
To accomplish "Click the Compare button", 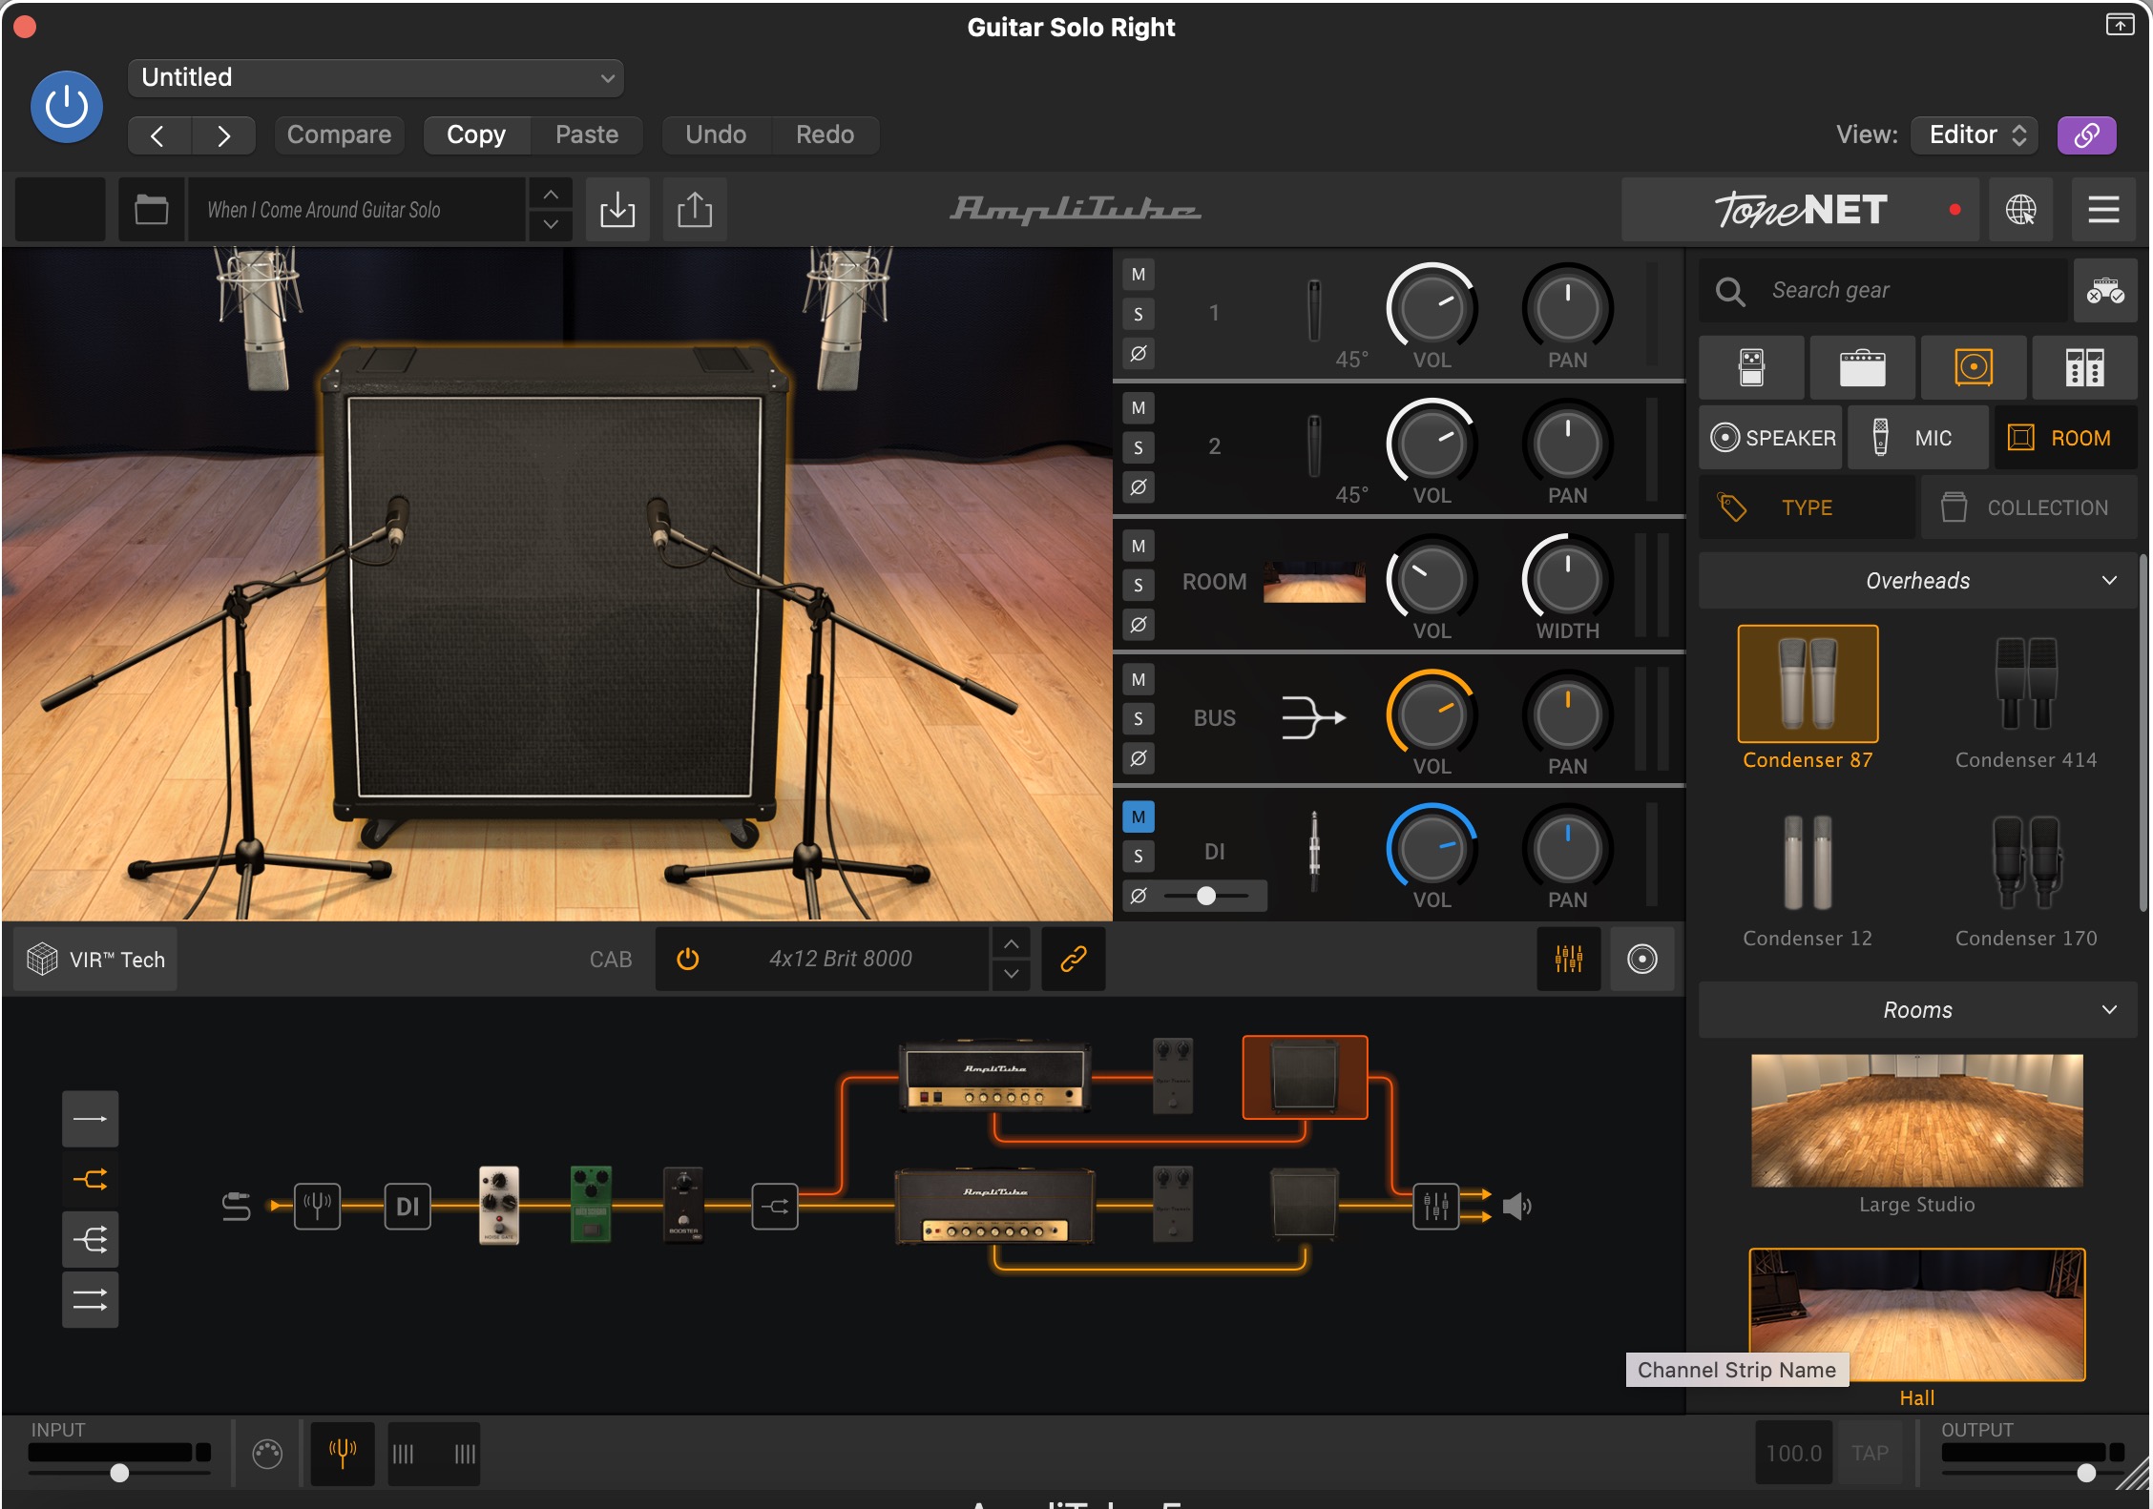I will click(339, 134).
